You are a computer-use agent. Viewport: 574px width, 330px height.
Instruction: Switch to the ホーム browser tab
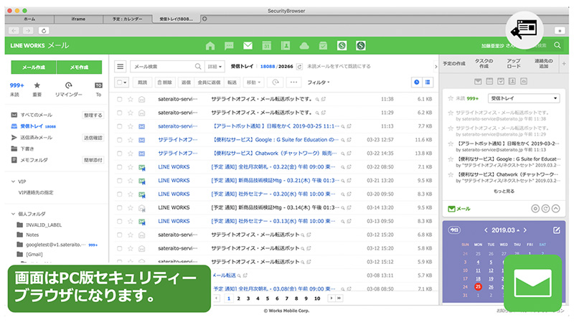tap(29, 19)
